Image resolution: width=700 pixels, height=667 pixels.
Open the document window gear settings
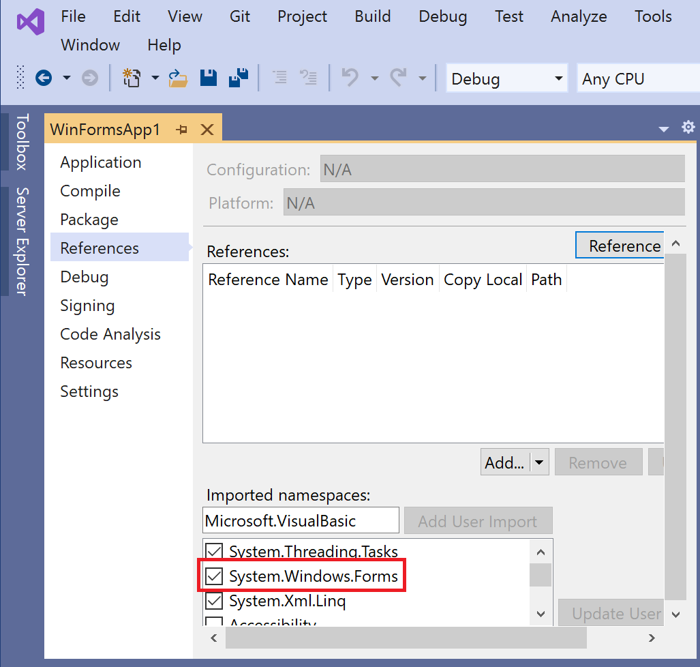click(x=688, y=128)
